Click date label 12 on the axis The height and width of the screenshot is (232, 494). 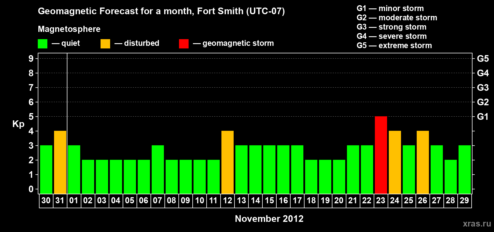click(227, 201)
